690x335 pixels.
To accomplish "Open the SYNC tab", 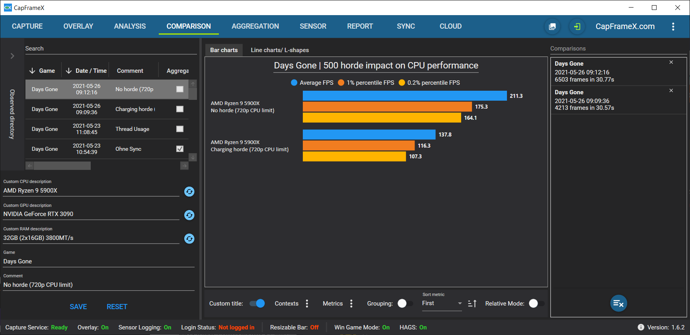I will [406, 26].
